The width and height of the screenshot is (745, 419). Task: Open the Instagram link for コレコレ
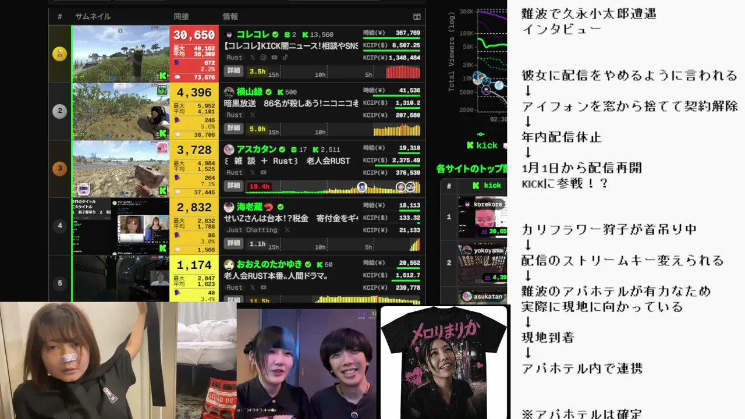point(264,58)
